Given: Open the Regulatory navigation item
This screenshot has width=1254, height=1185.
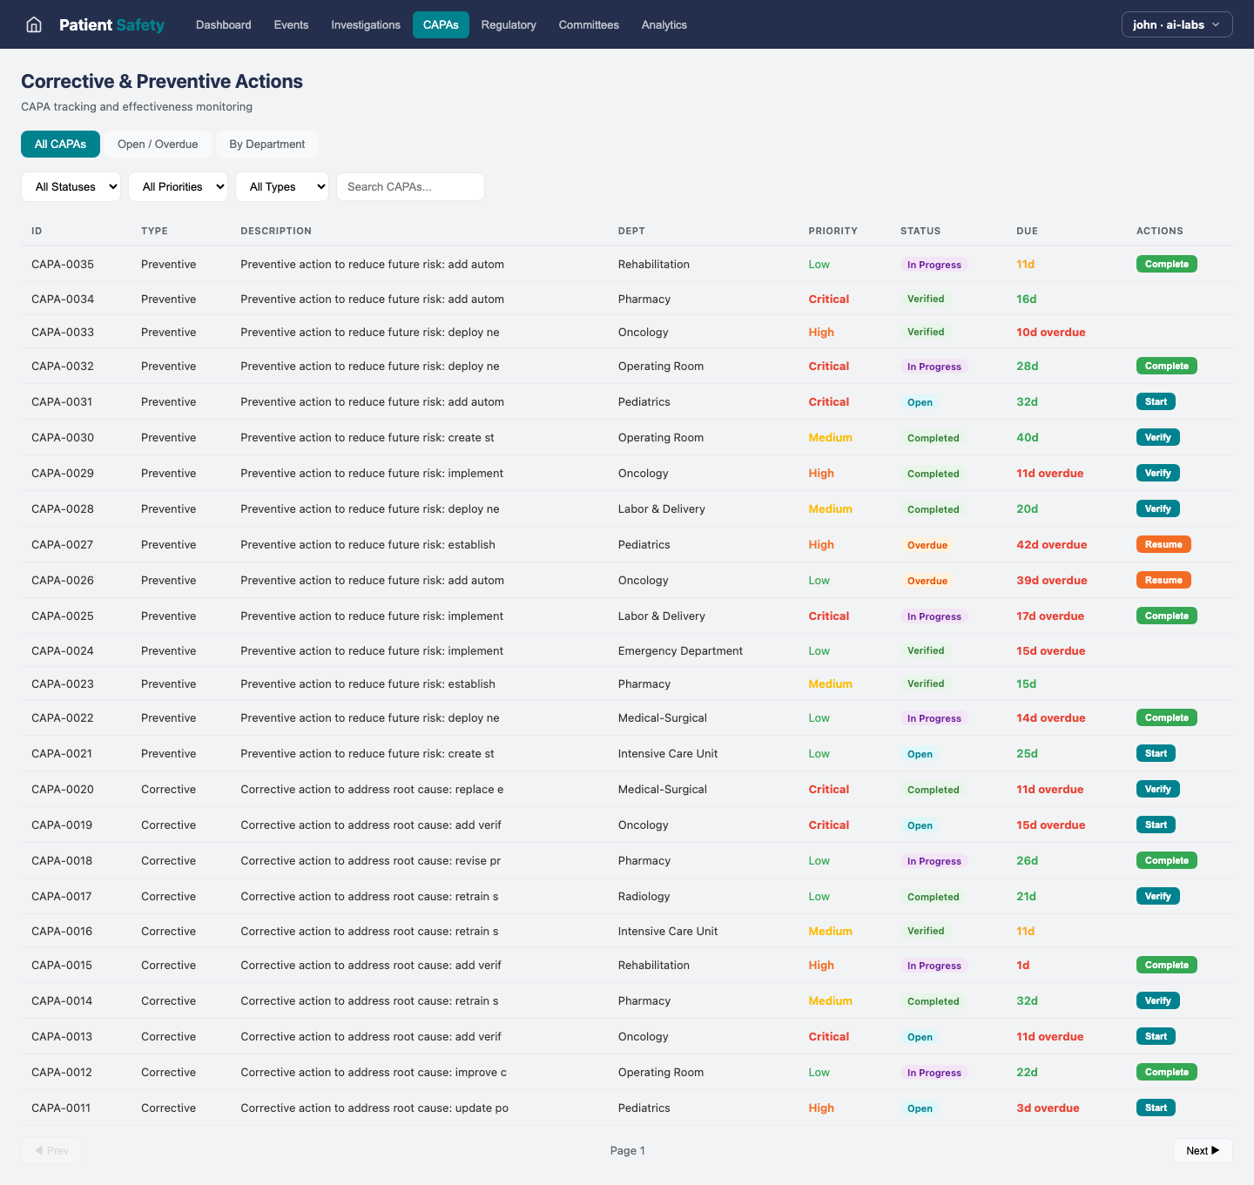Looking at the screenshot, I should 509,24.
